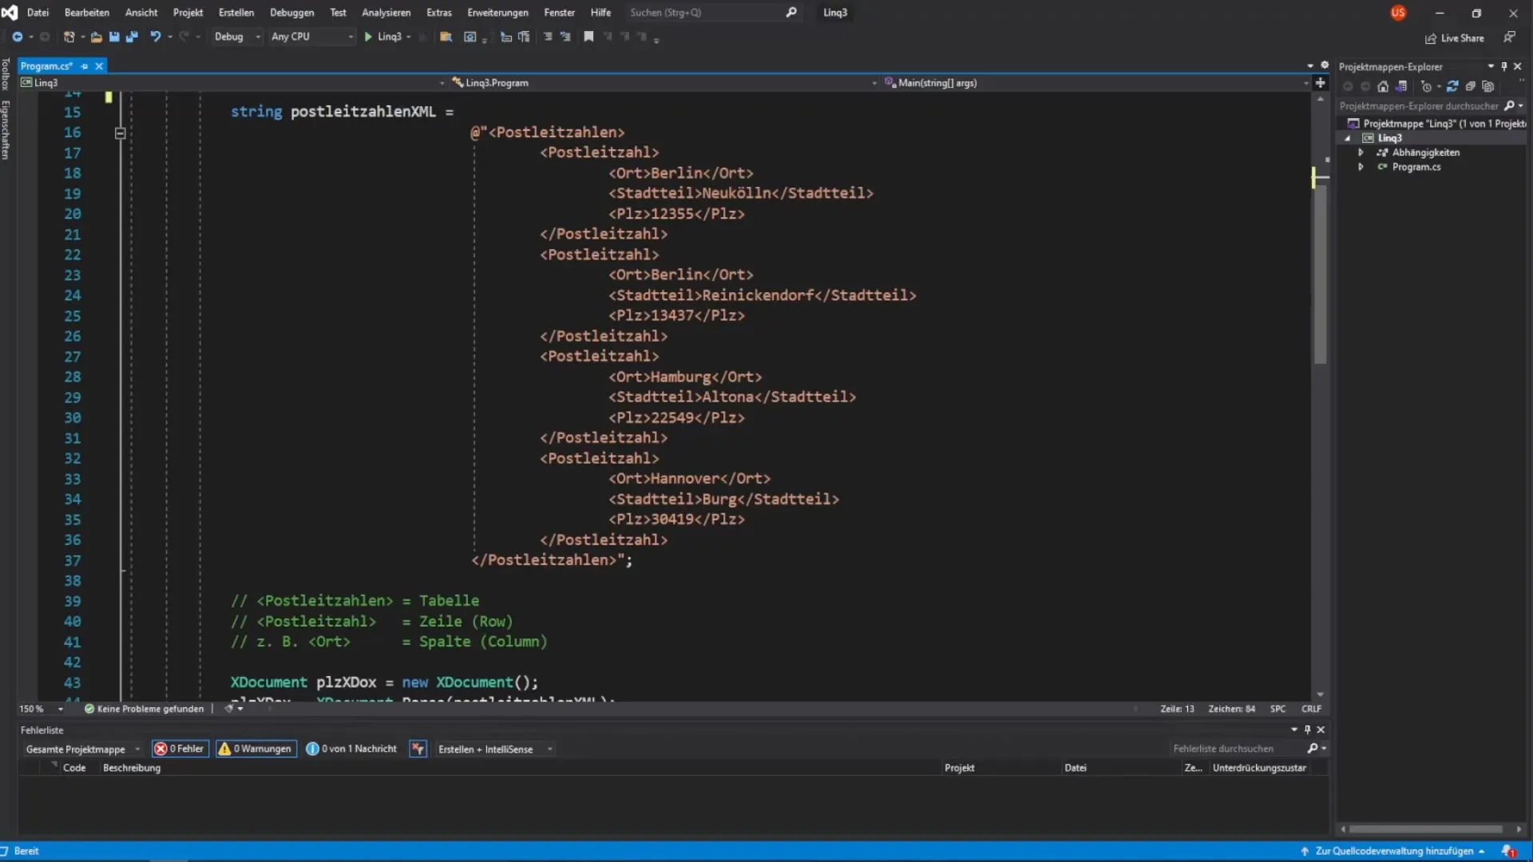The image size is (1533, 862).
Task: Toggle auto-hide pin of Projektmappen-Explorer
Action: pyautogui.click(x=1504, y=66)
